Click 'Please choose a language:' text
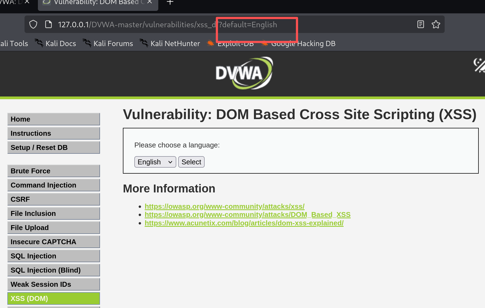The image size is (485, 308). [x=177, y=145]
